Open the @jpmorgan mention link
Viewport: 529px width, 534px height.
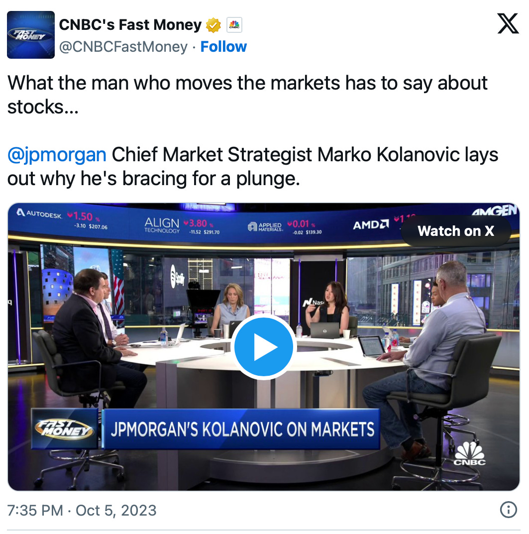click(x=57, y=155)
